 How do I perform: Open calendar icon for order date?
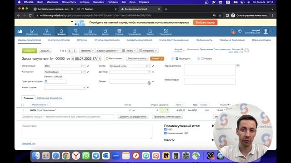73,59
